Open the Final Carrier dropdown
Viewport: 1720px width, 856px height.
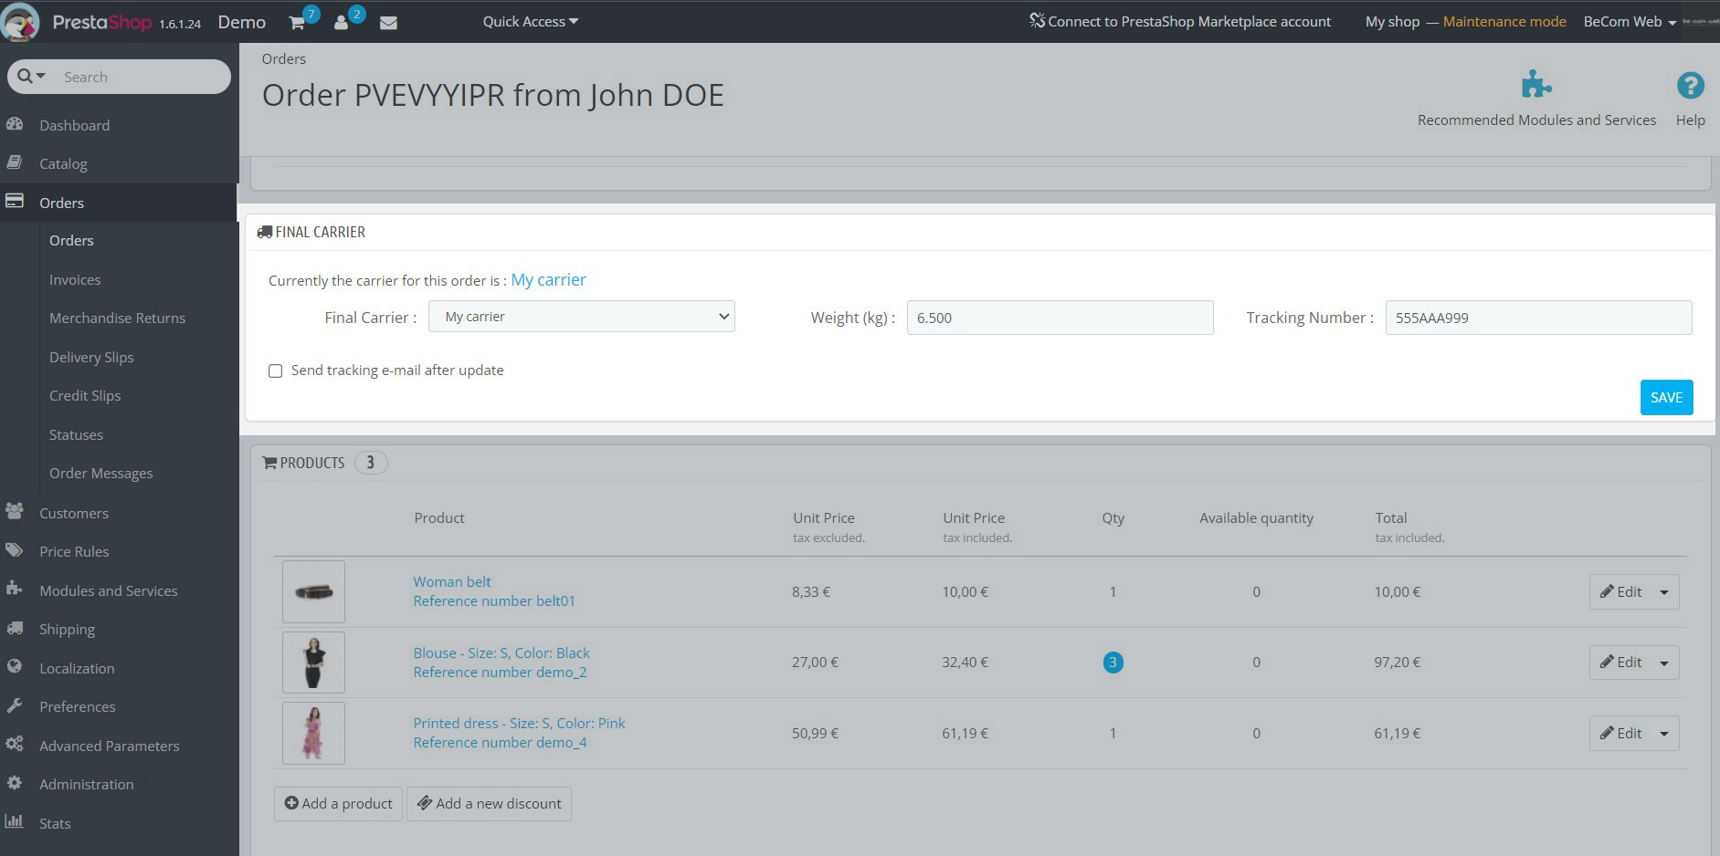(581, 317)
